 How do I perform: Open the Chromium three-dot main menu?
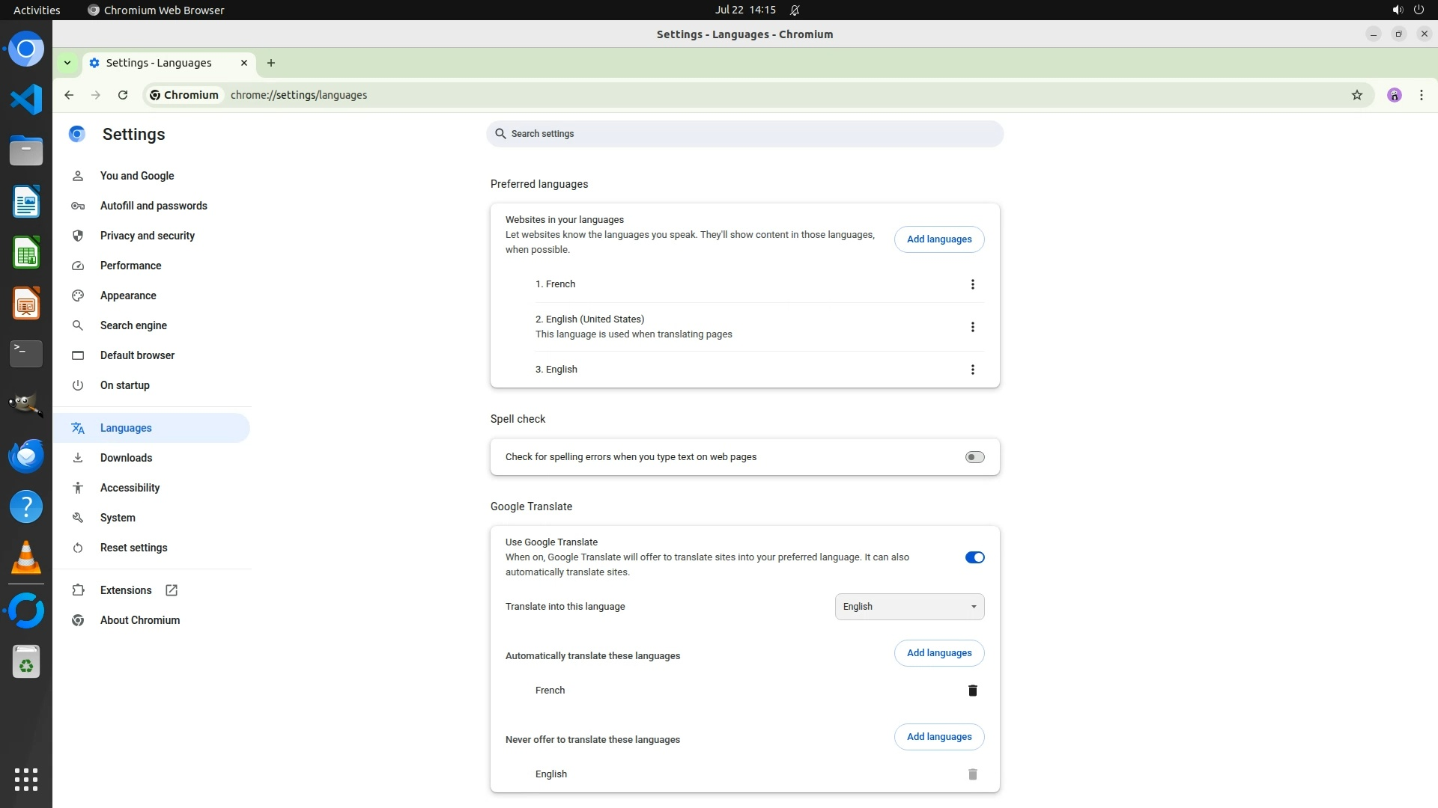[1421, 95]
